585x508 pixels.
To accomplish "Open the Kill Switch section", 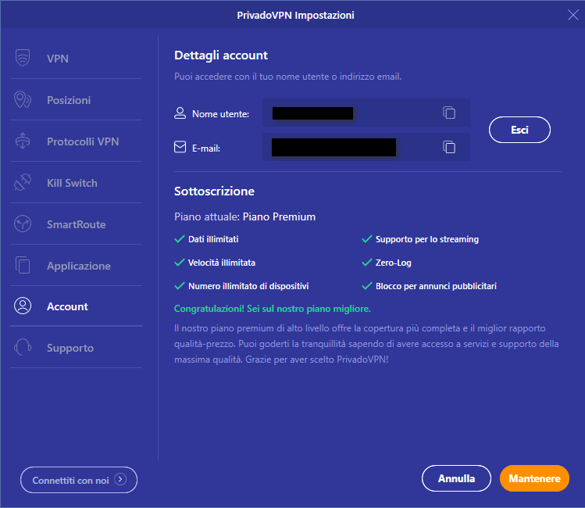I will [x=72, y=183].
